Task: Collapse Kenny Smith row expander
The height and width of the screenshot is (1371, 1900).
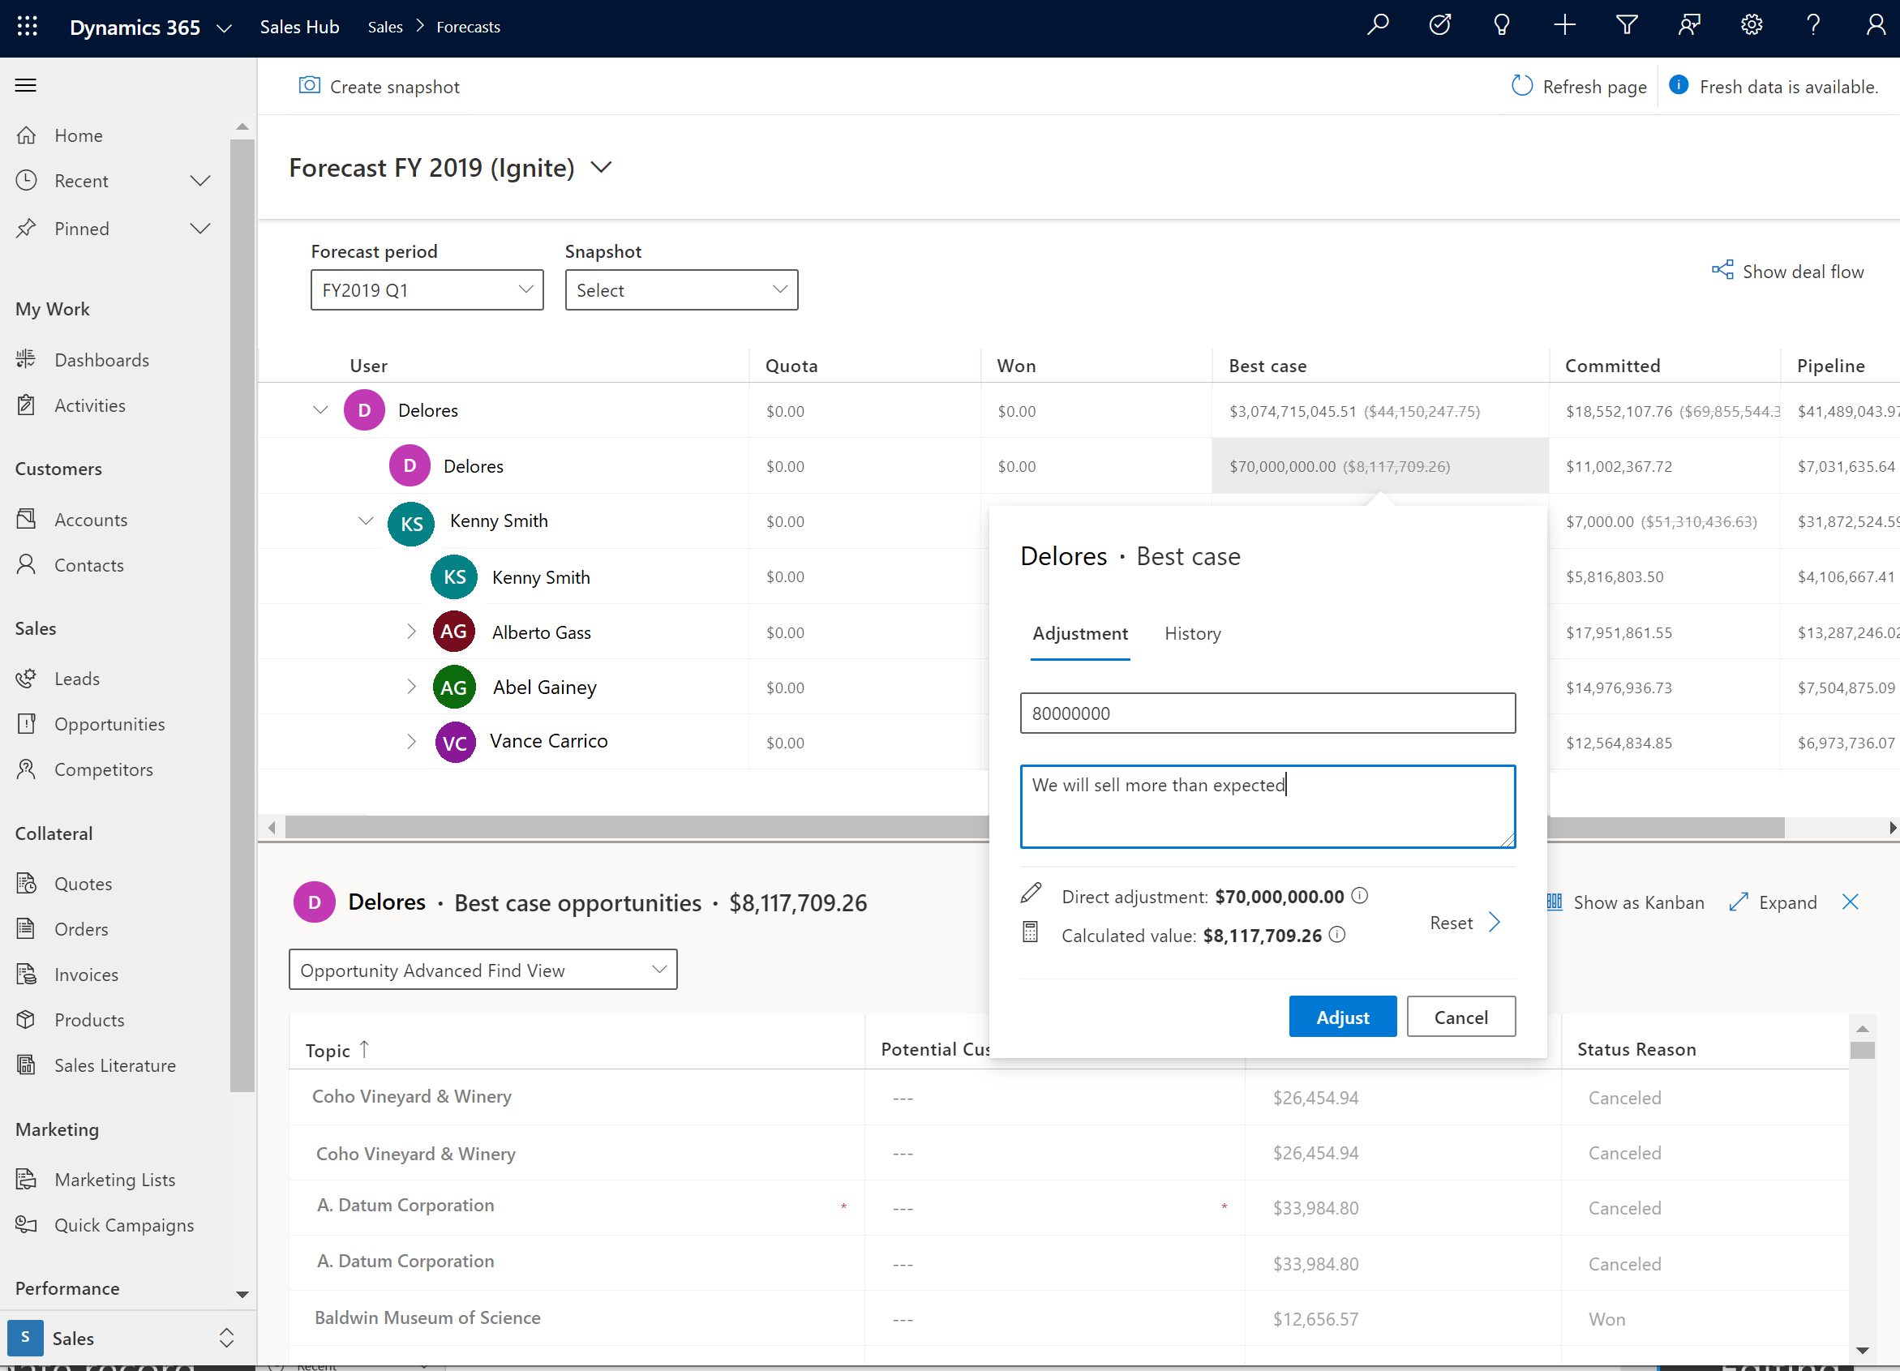Action: point(364,521)
